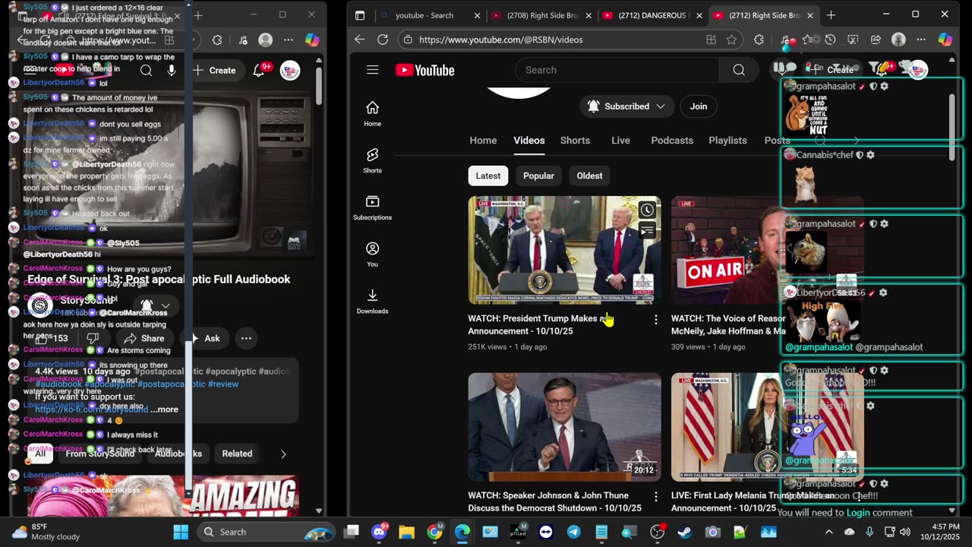
Task: Select the Home channel tab
Action: pyautogui.click(x=483, y=141)
